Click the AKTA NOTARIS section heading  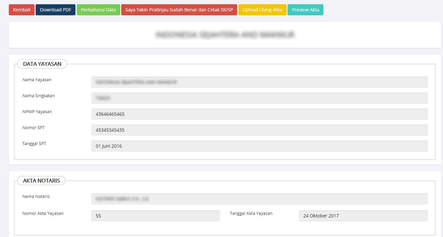click(x=41, y=181)
